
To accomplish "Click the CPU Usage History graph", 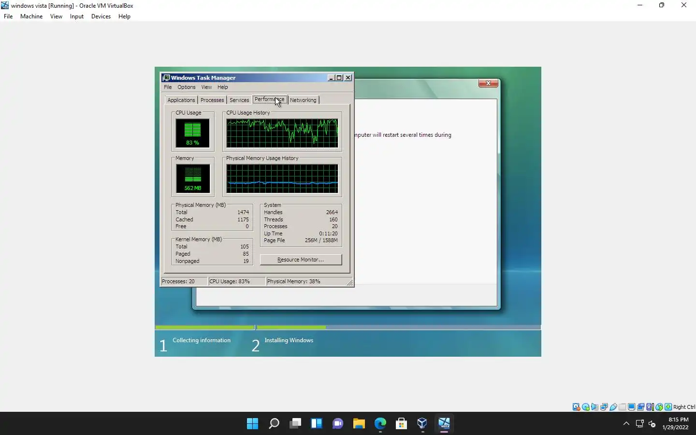I will click(x=282, y=133).
